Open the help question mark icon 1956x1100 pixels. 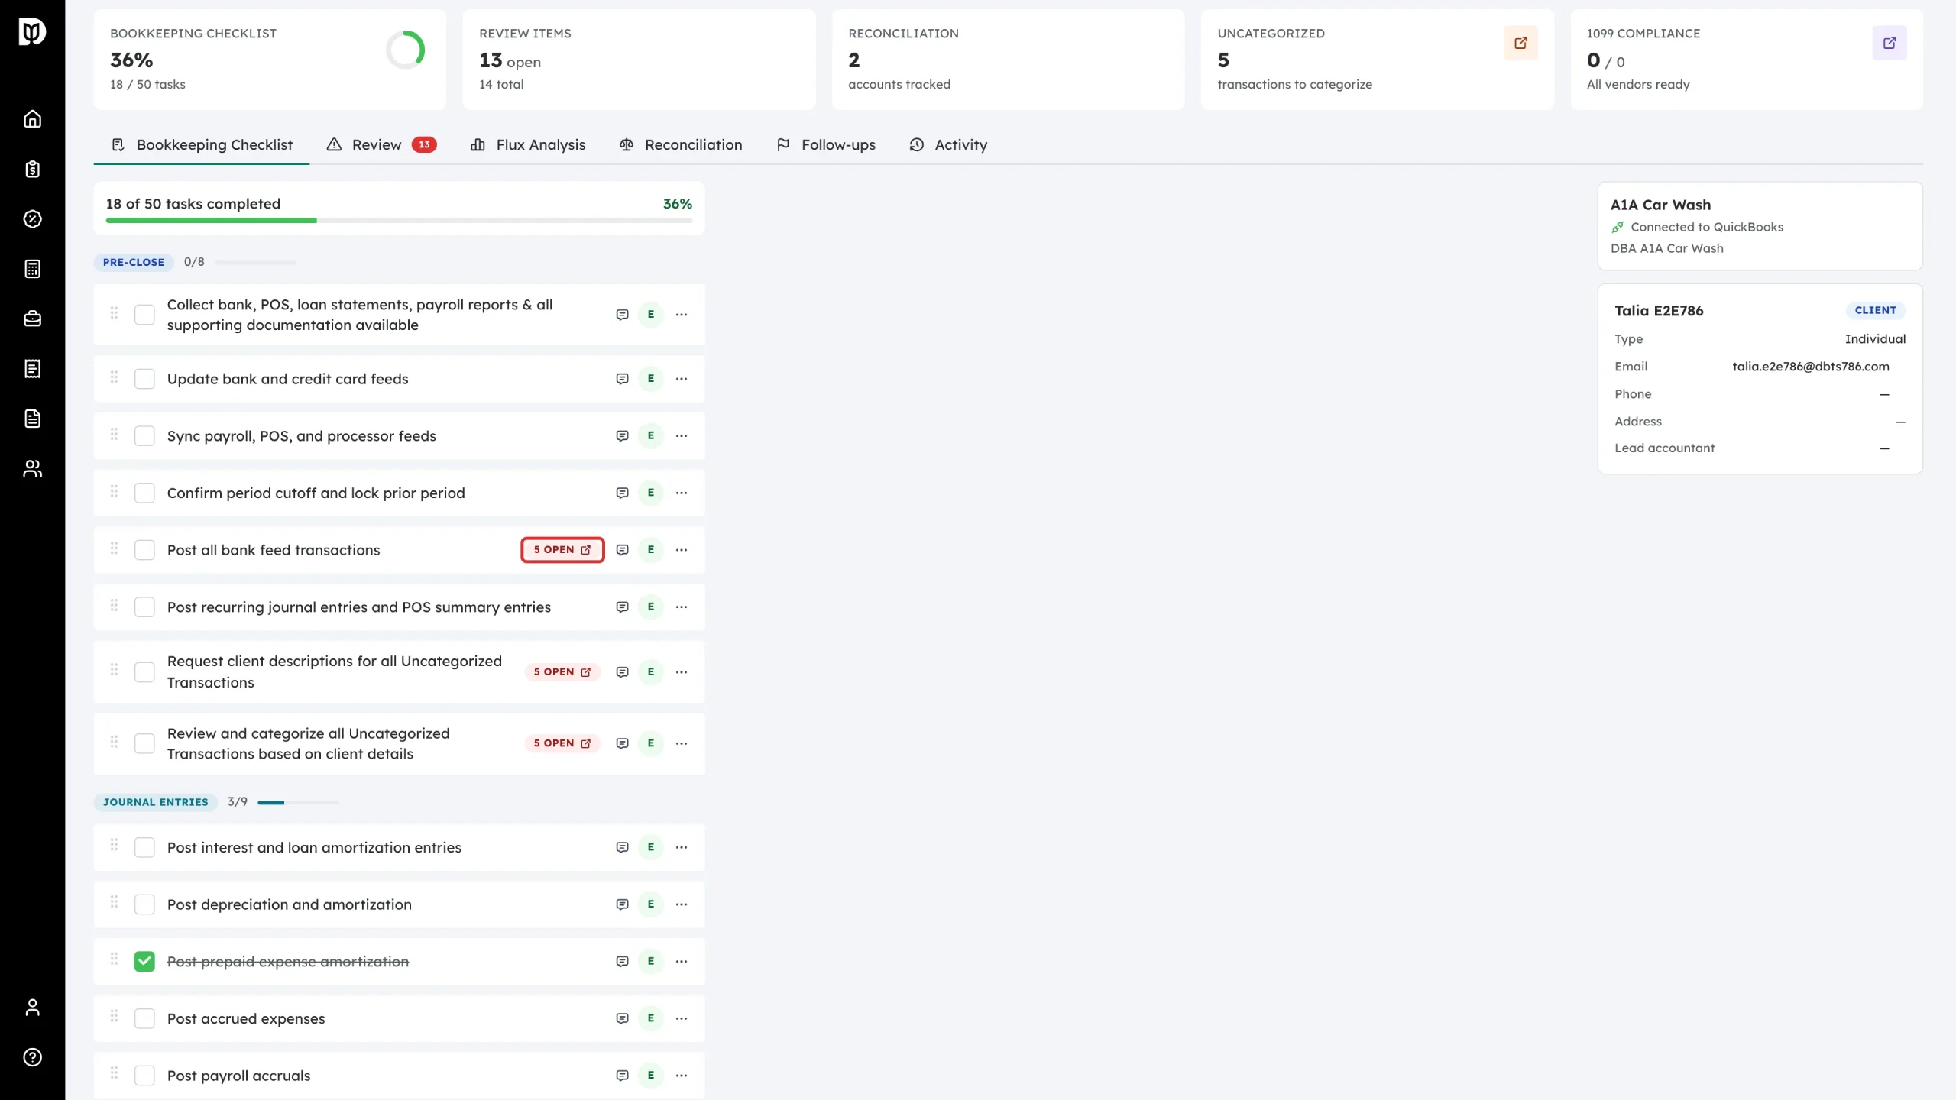[32, 1057]
